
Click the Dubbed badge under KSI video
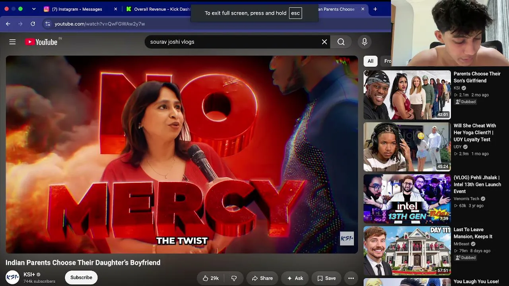click(466, 102)
